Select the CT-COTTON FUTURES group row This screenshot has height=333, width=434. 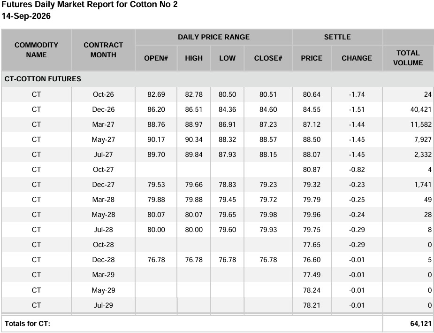tap(217, 79)
